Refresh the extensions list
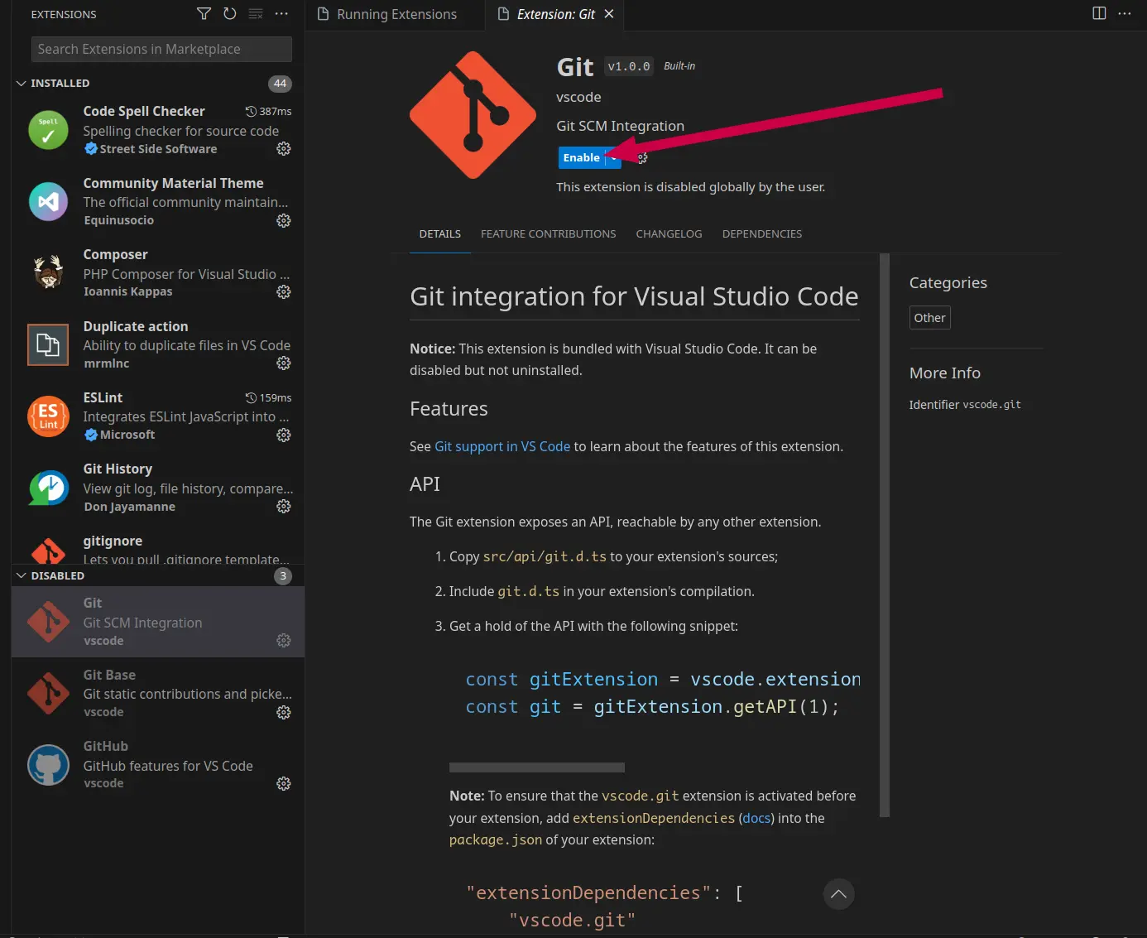The width and height of the screenshot is (1147, 938). tap(230, 14)
